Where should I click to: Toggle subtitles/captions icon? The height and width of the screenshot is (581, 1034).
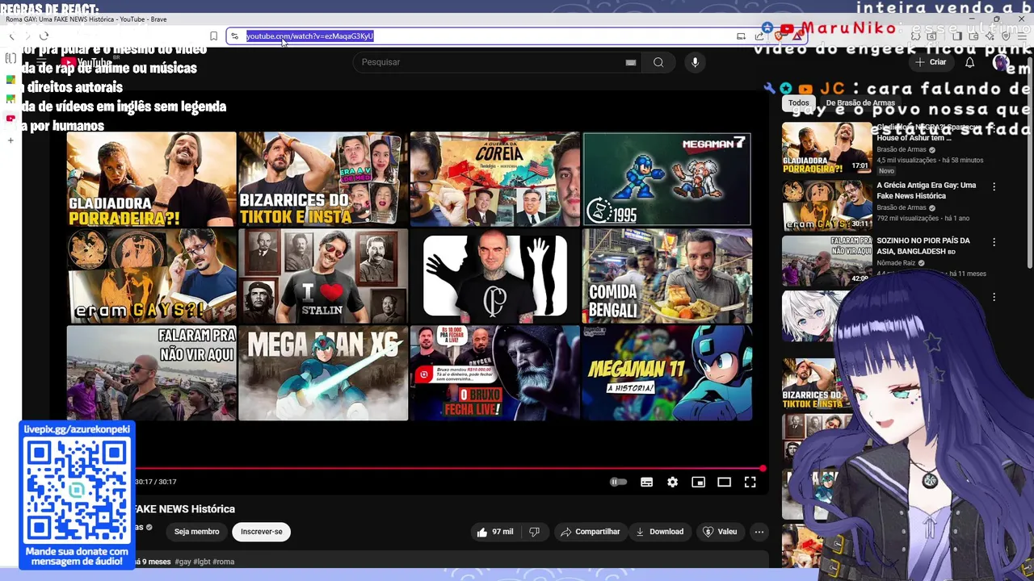(x=646, y=482)
